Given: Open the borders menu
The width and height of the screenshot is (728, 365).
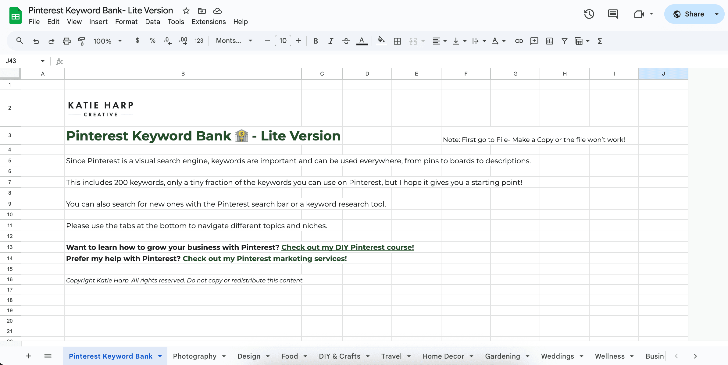Looking at the screenshot, I should (397, 41).
